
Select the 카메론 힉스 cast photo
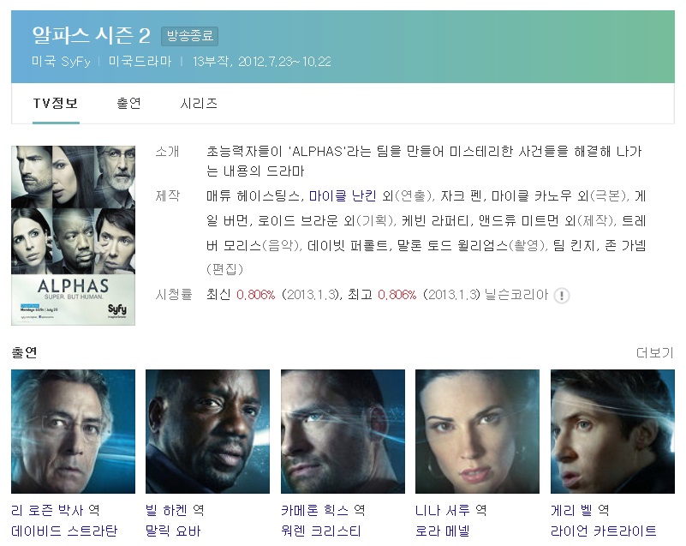point(343,431)
